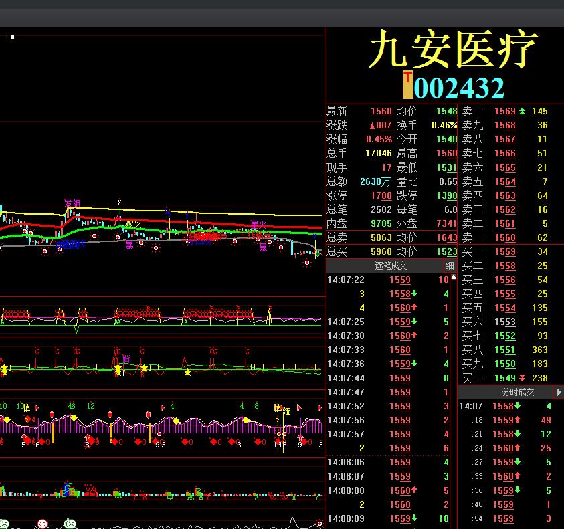The width and height of the screenshot is (564, 529).
Task: Click the 总买 value 5960
Action: tap(381, 251)
